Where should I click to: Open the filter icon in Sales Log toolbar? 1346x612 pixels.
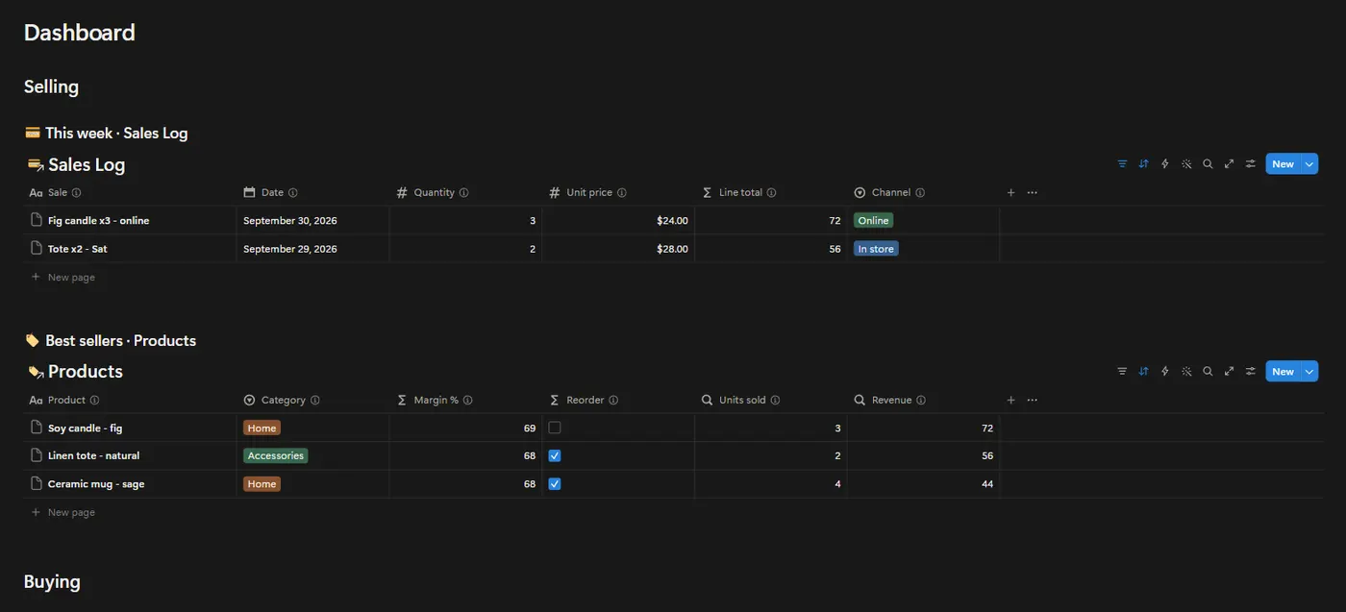1122,164
